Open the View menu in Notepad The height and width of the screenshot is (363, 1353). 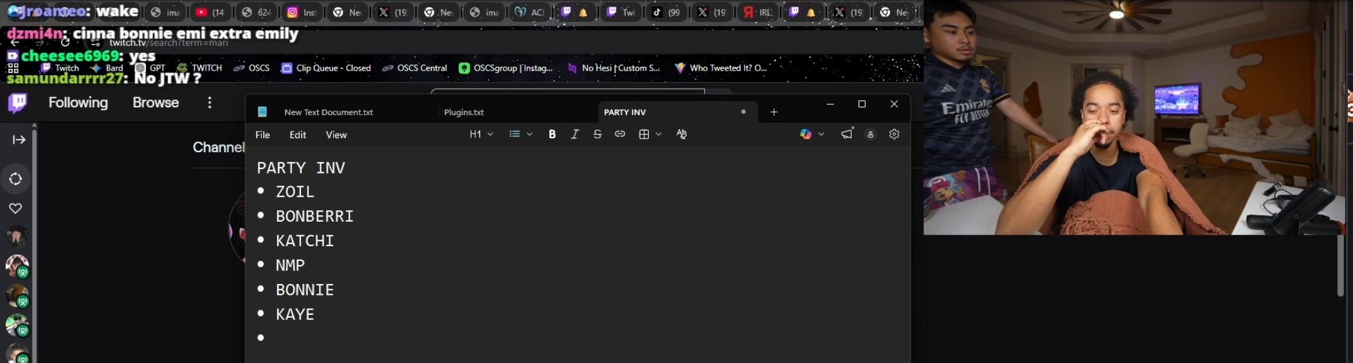pos(336,135)
